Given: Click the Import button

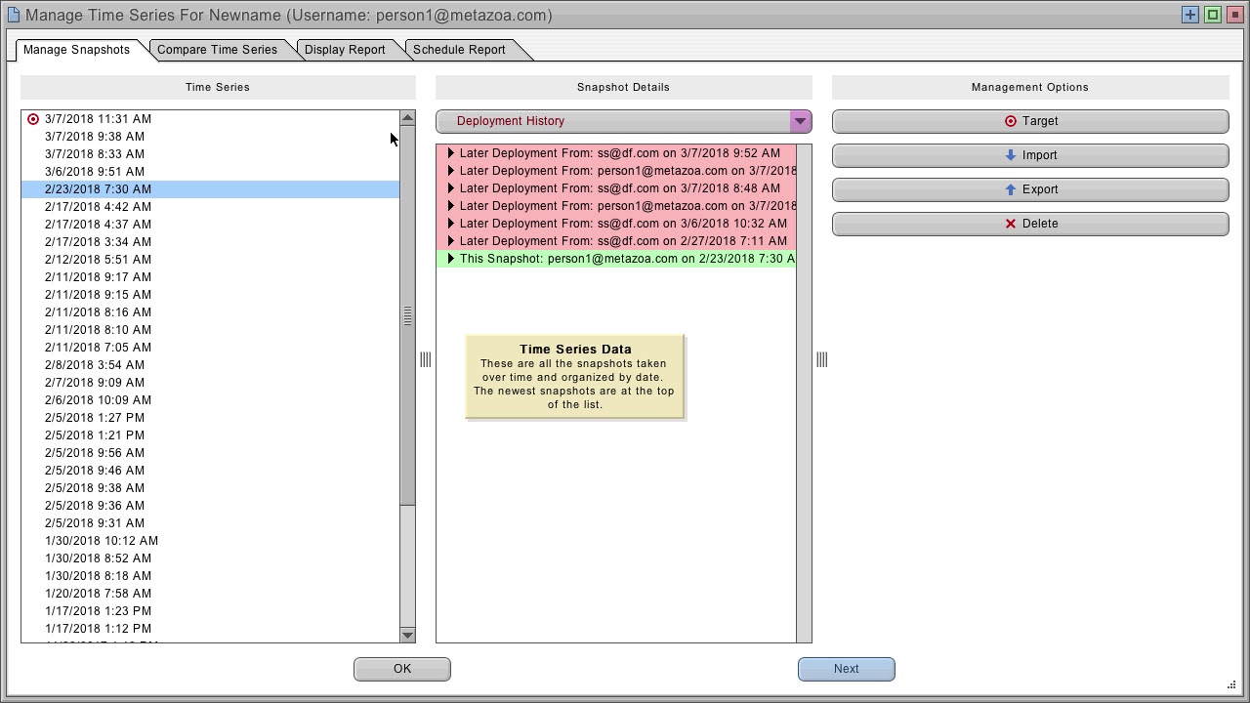Looking at the screenshot, I should [1030, 155].
